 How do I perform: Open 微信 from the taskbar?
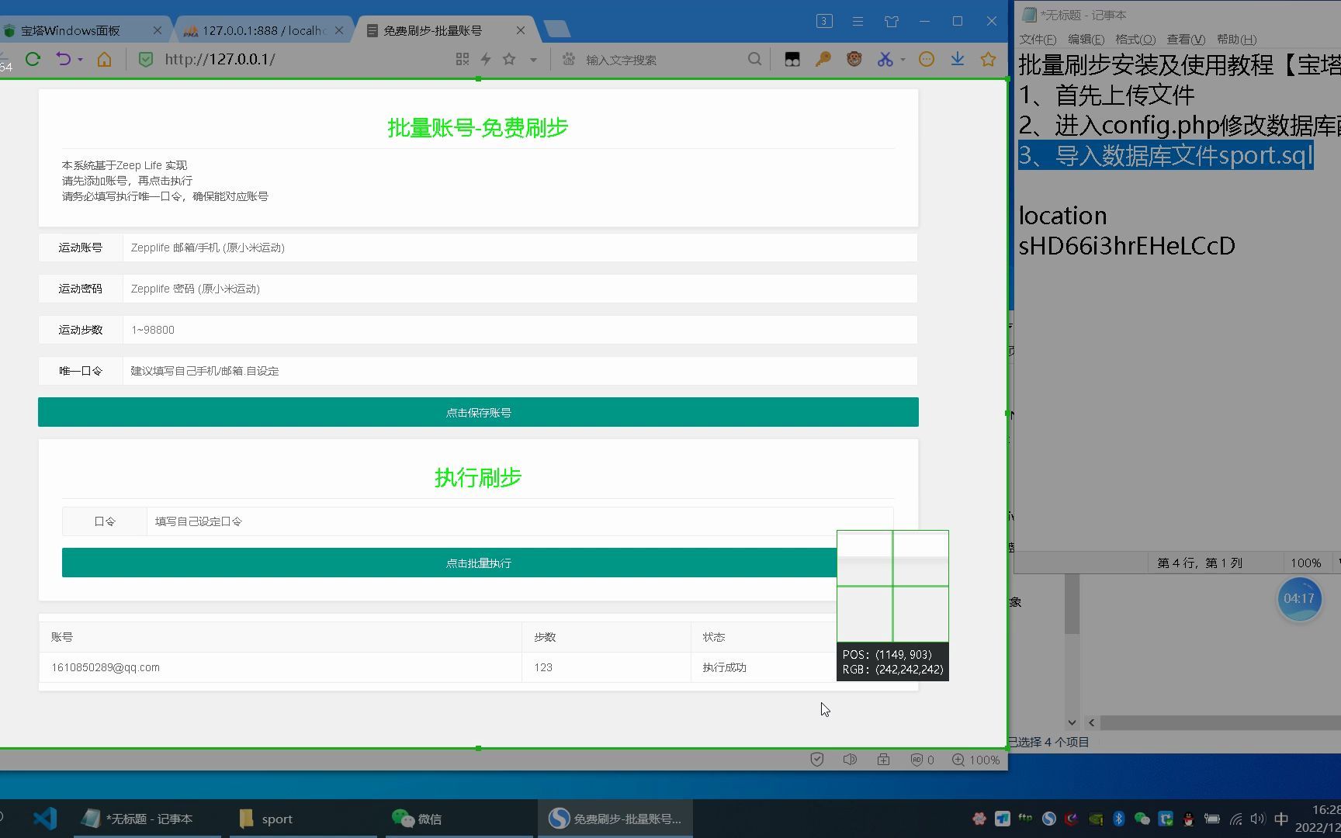459,819
